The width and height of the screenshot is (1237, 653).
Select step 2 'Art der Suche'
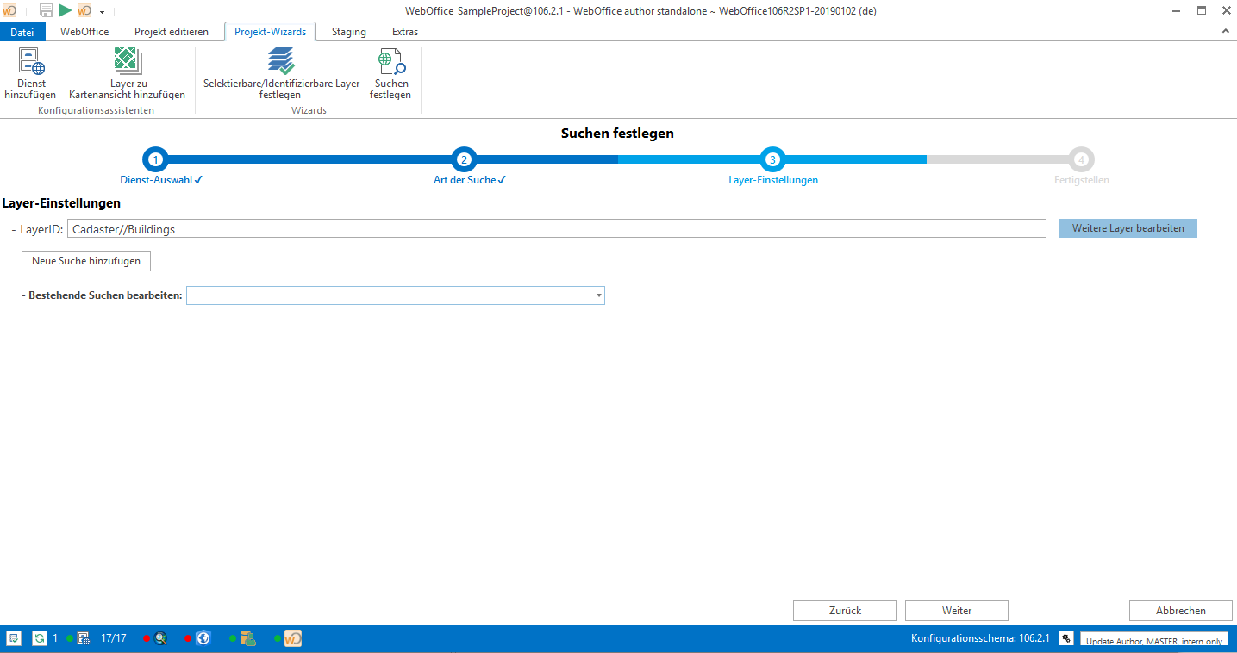[464, 159]
